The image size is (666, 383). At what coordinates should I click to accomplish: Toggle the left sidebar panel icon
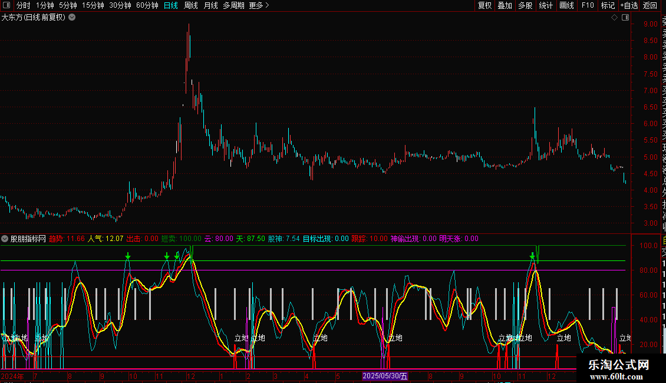pyautogui.click(x=6, y=5)
